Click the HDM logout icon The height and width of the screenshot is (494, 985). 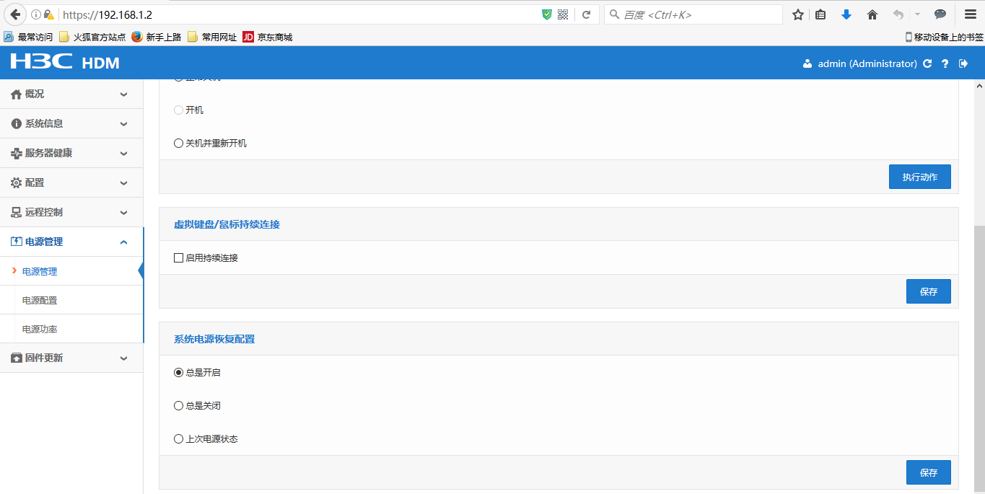pyautogui.click(x=963, y=63)
